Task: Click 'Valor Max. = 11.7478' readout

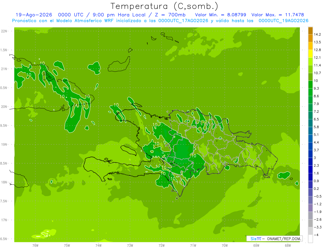Action: click(278, 15)
